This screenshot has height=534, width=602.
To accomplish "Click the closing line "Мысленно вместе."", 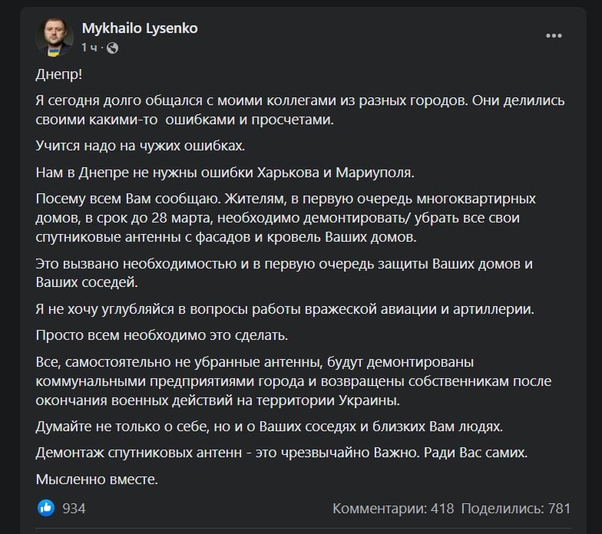I will pyautogui.click(x=96, y=480).
